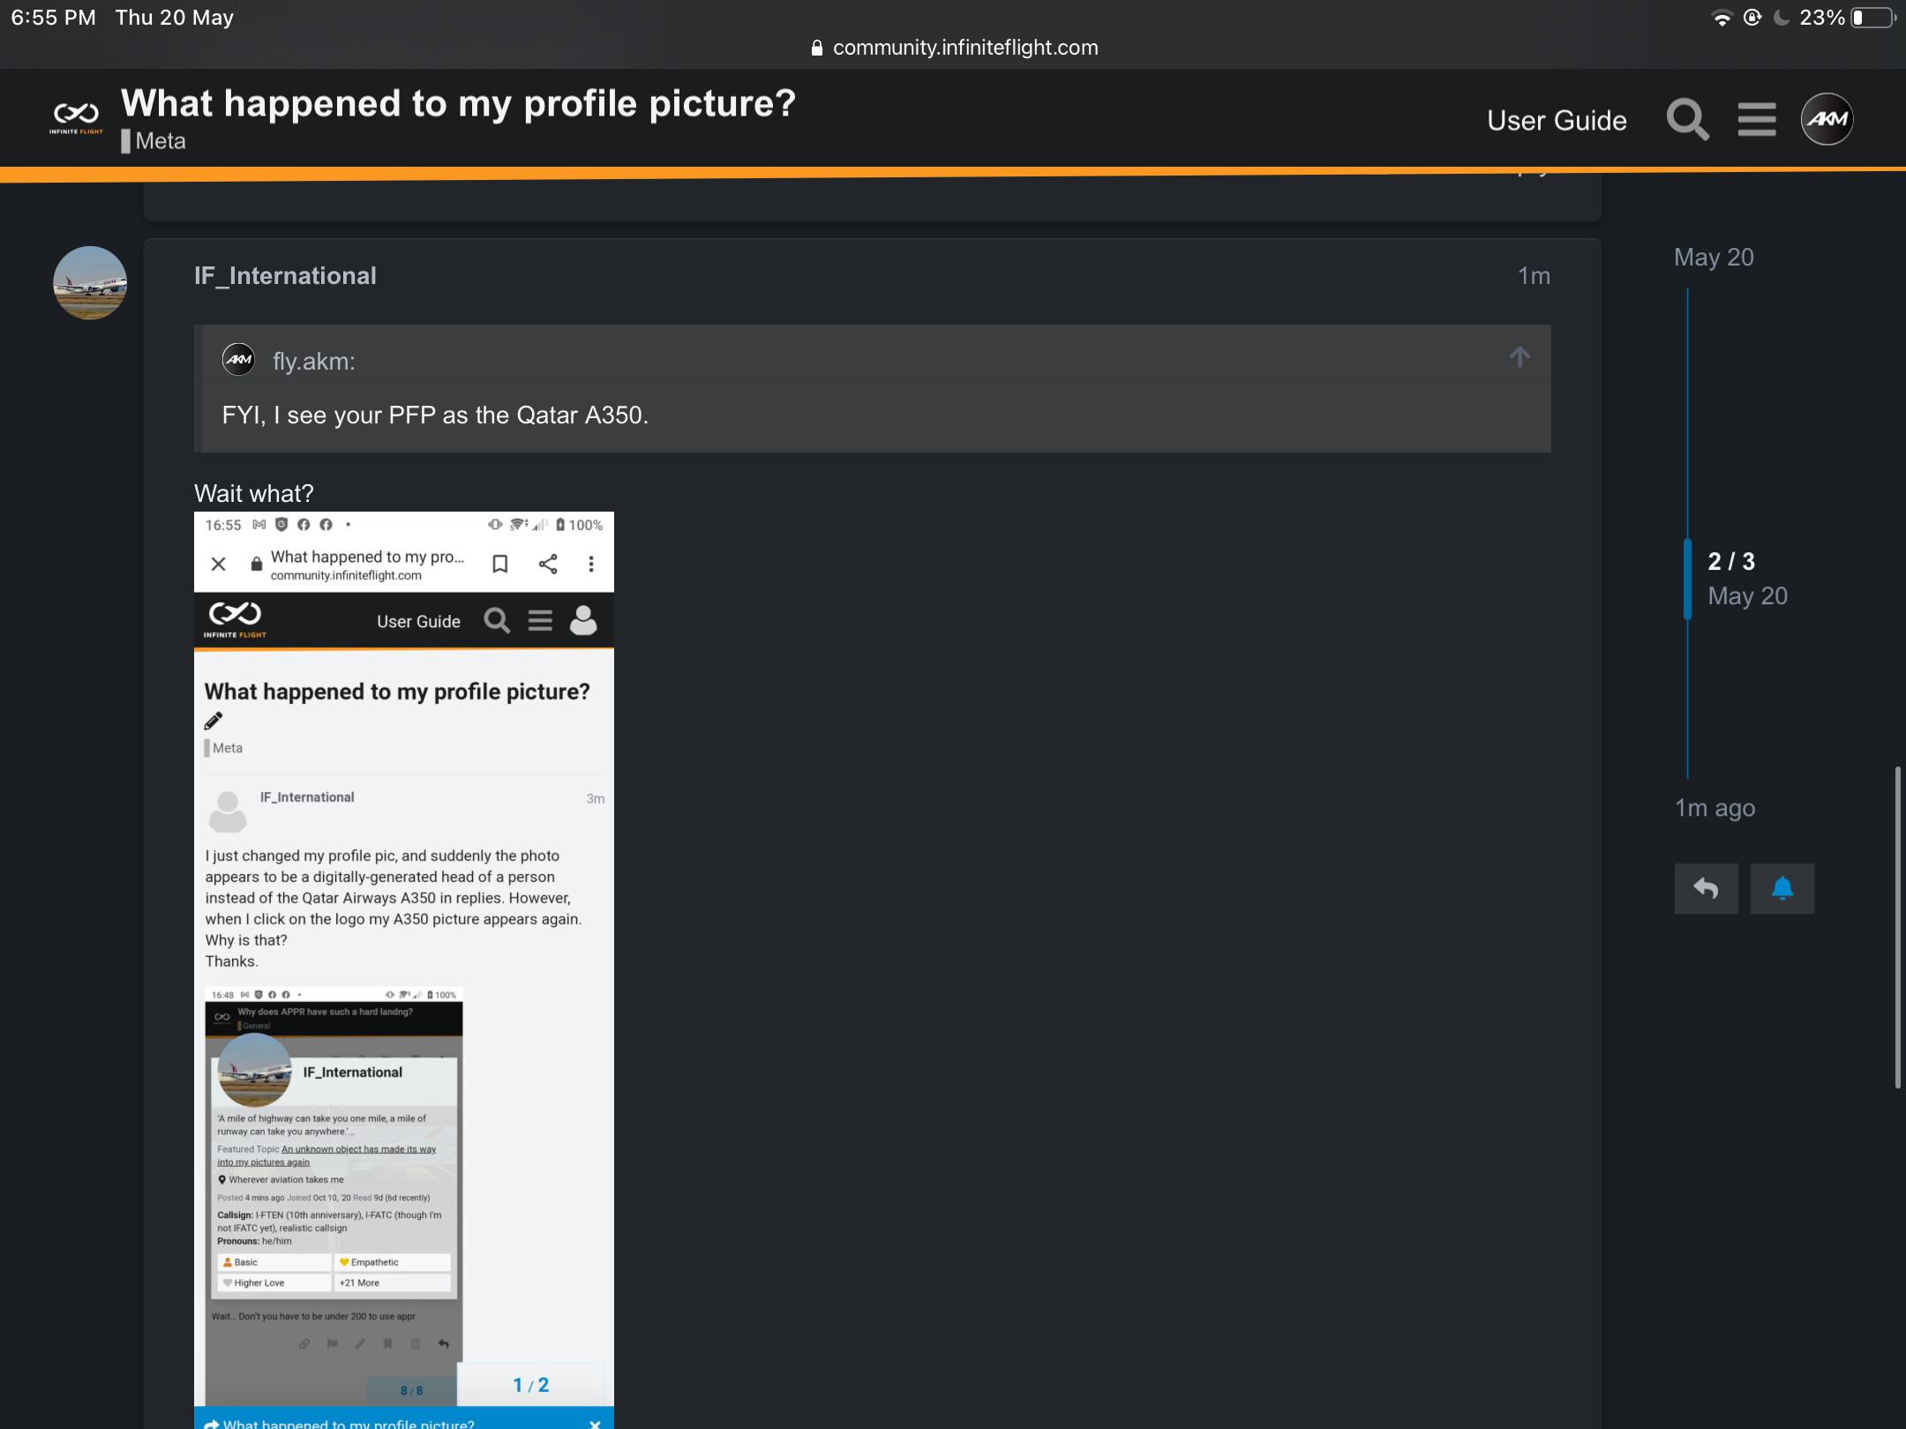The image size is (1906, 1429).
Task: Click IF_International's Qatar A350 avatar
Action: point(90,283)
